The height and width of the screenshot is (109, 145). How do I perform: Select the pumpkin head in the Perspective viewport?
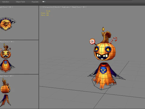(105, 52)
